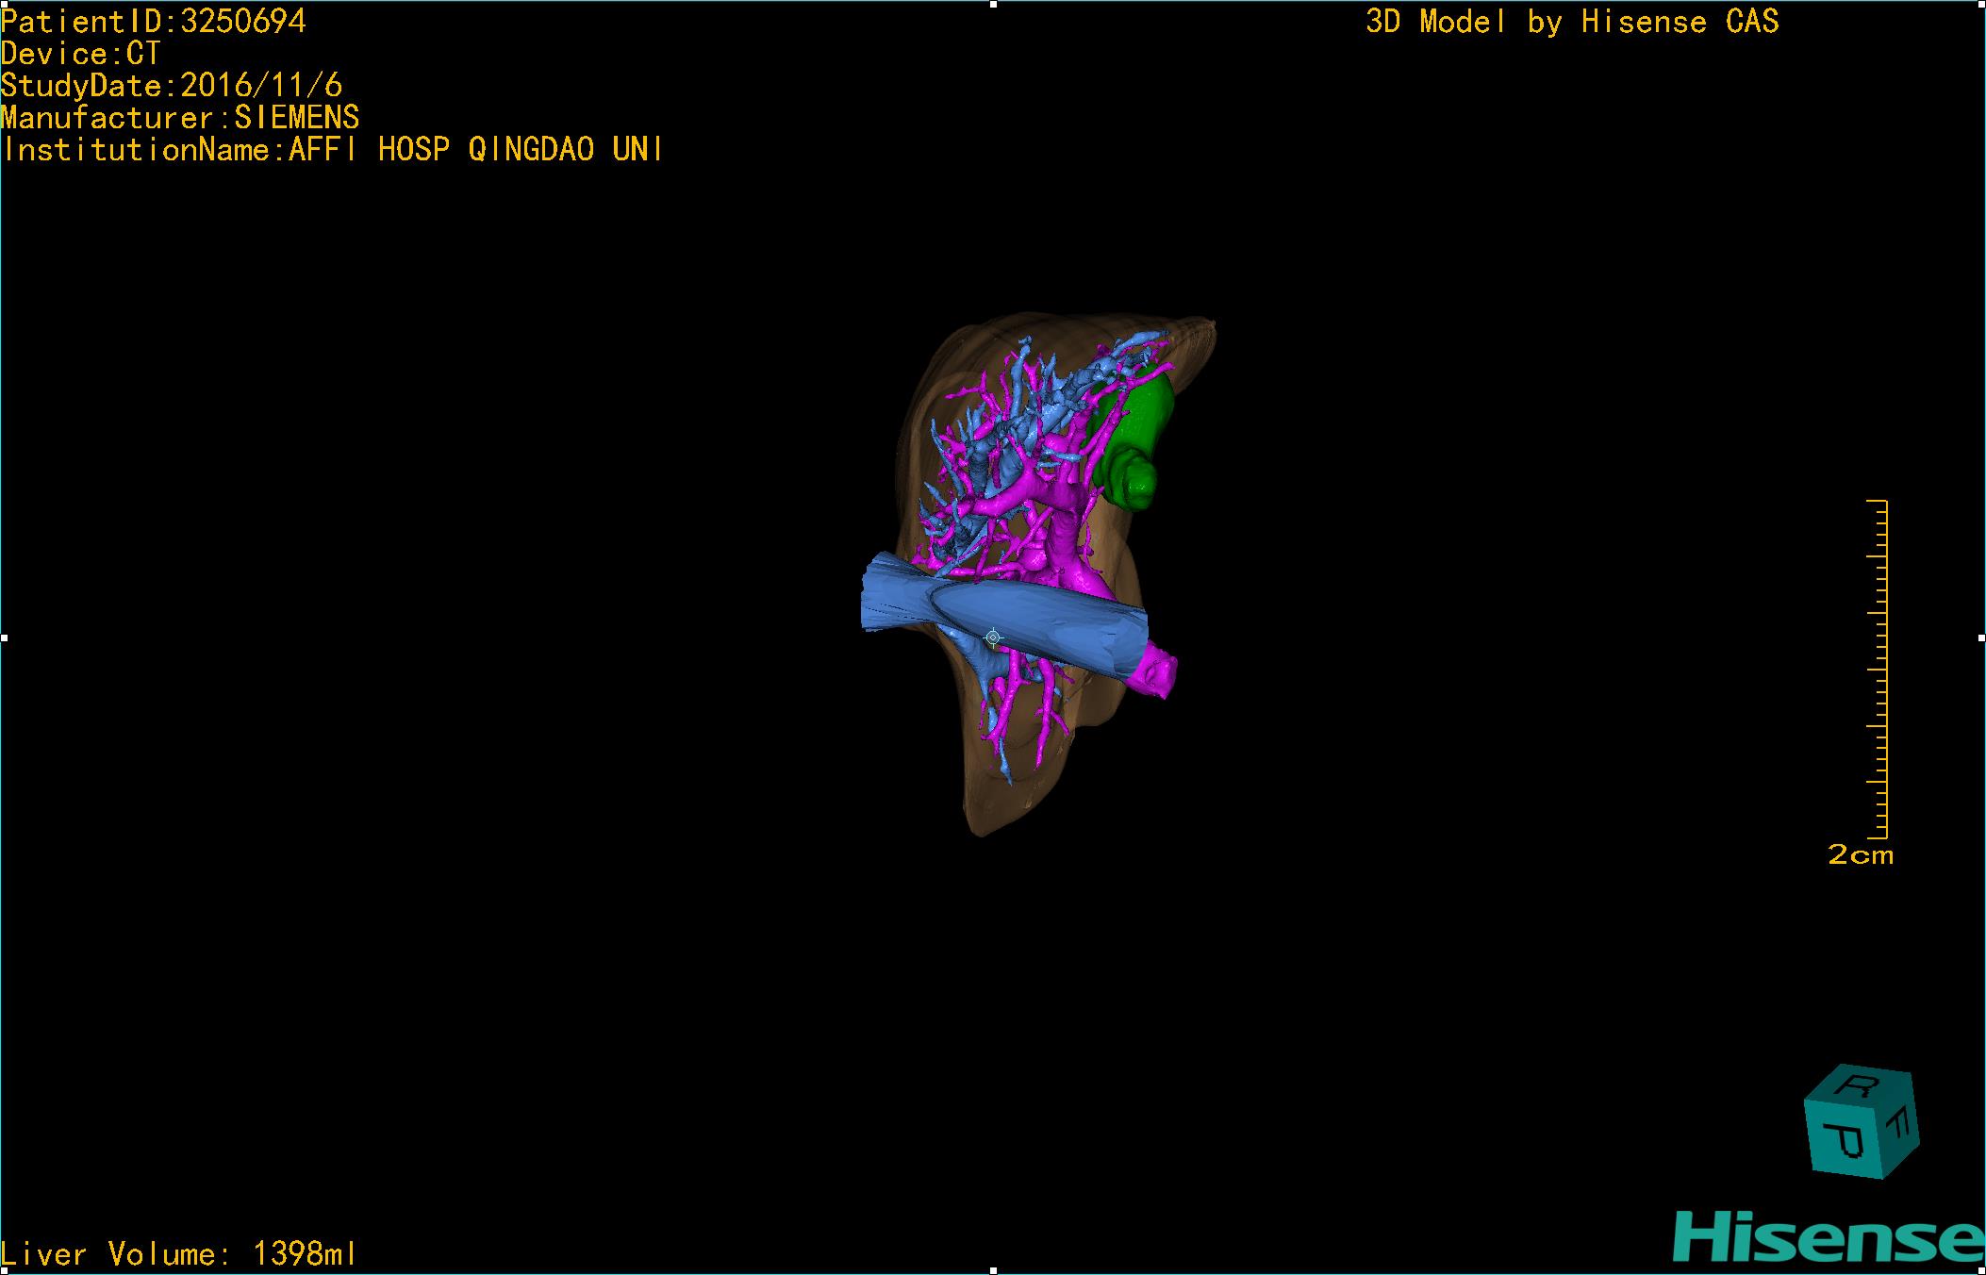Click the crosshair marker on the vena cava
This screenshot has height=1275, width=1986.
992,637
